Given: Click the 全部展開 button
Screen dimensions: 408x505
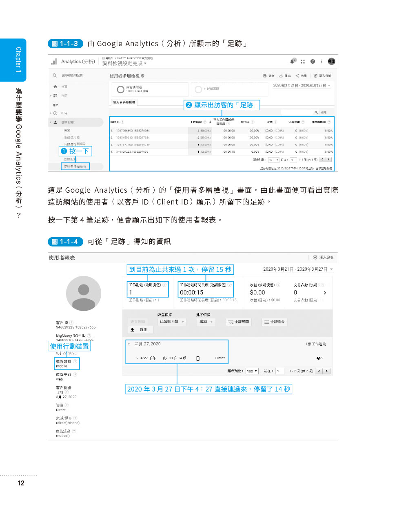Looking at the screenshot, I should [x=239, y=322].
